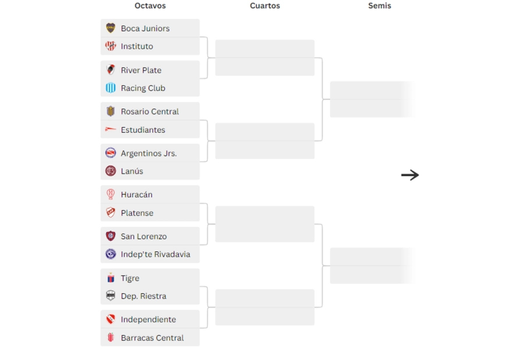
Task: Select the Cuartos round heading
Action: click(x=265, y=6)
